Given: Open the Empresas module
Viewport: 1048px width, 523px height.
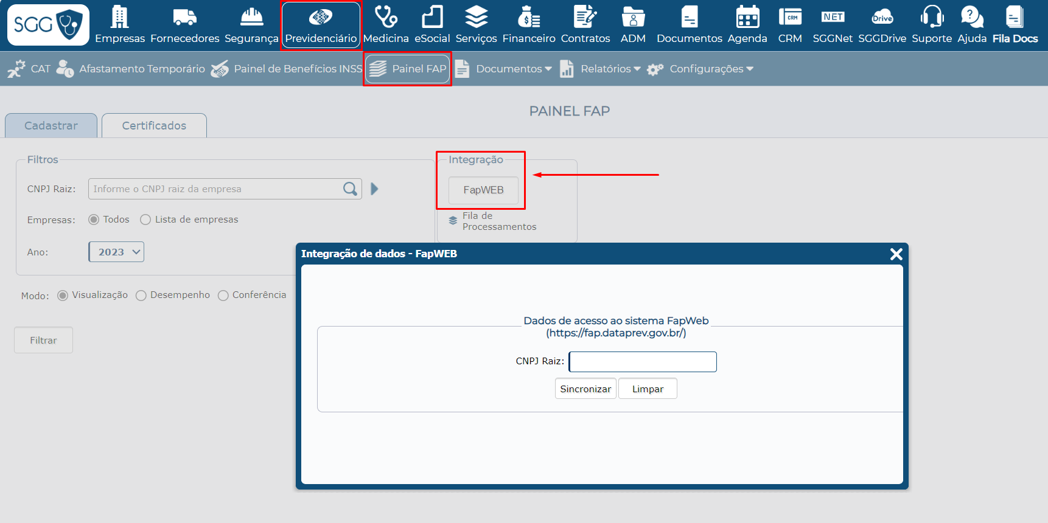Looking at the screenshot, I should tap(120, 25).
